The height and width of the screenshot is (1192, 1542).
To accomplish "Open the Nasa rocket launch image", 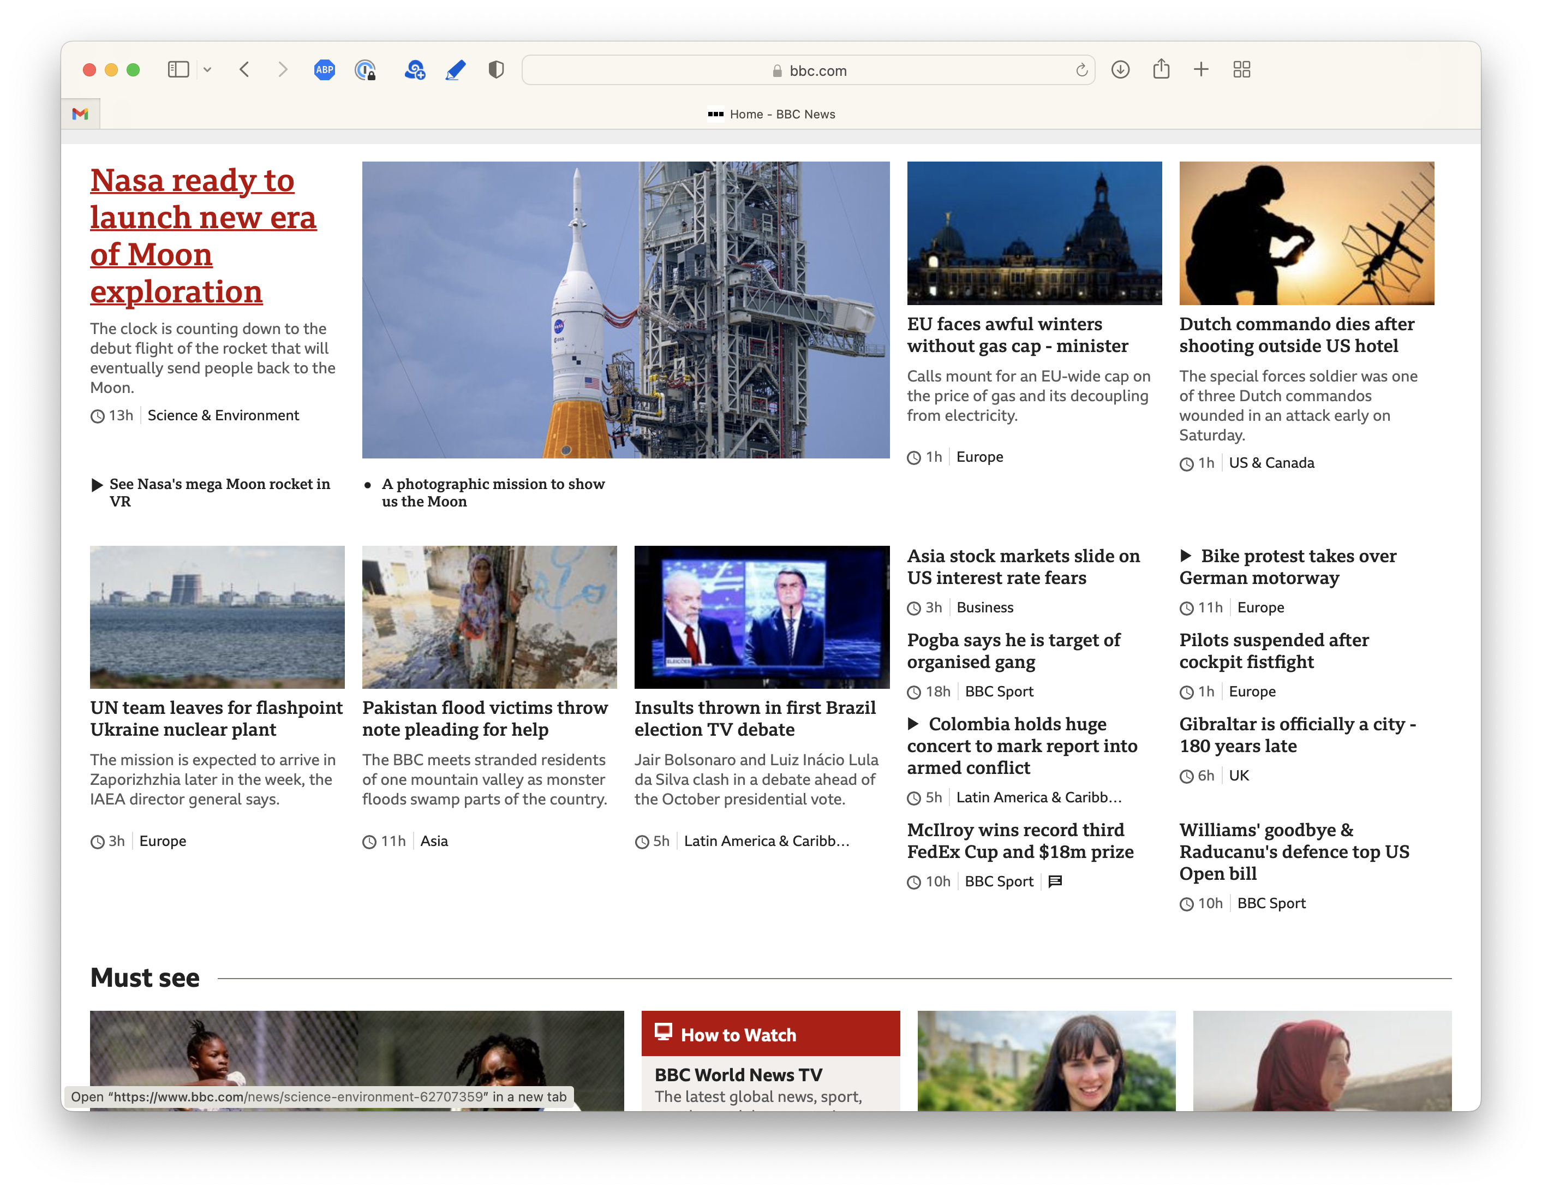I will [625, 310].
